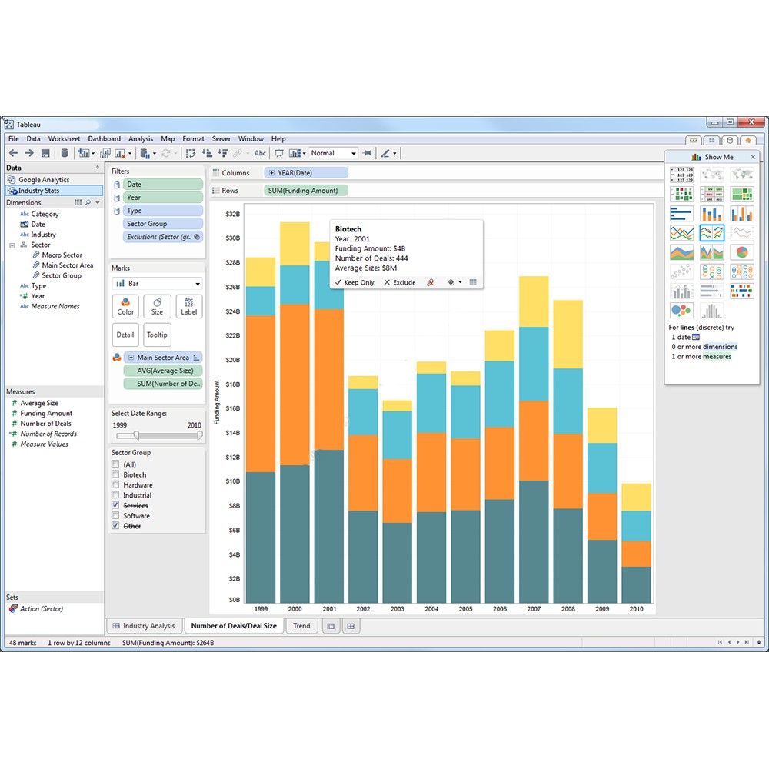Click the Undo back arrow
The image size is (769, 769).
click(x=13, y=153)
